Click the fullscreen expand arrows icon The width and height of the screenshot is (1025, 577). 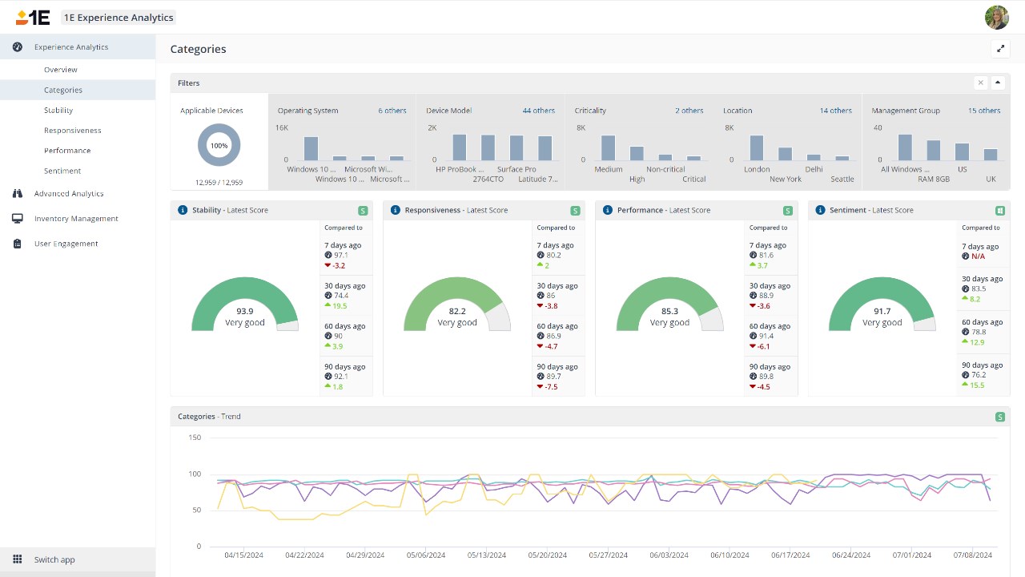pyautogui.click(x=1000, y=49)
